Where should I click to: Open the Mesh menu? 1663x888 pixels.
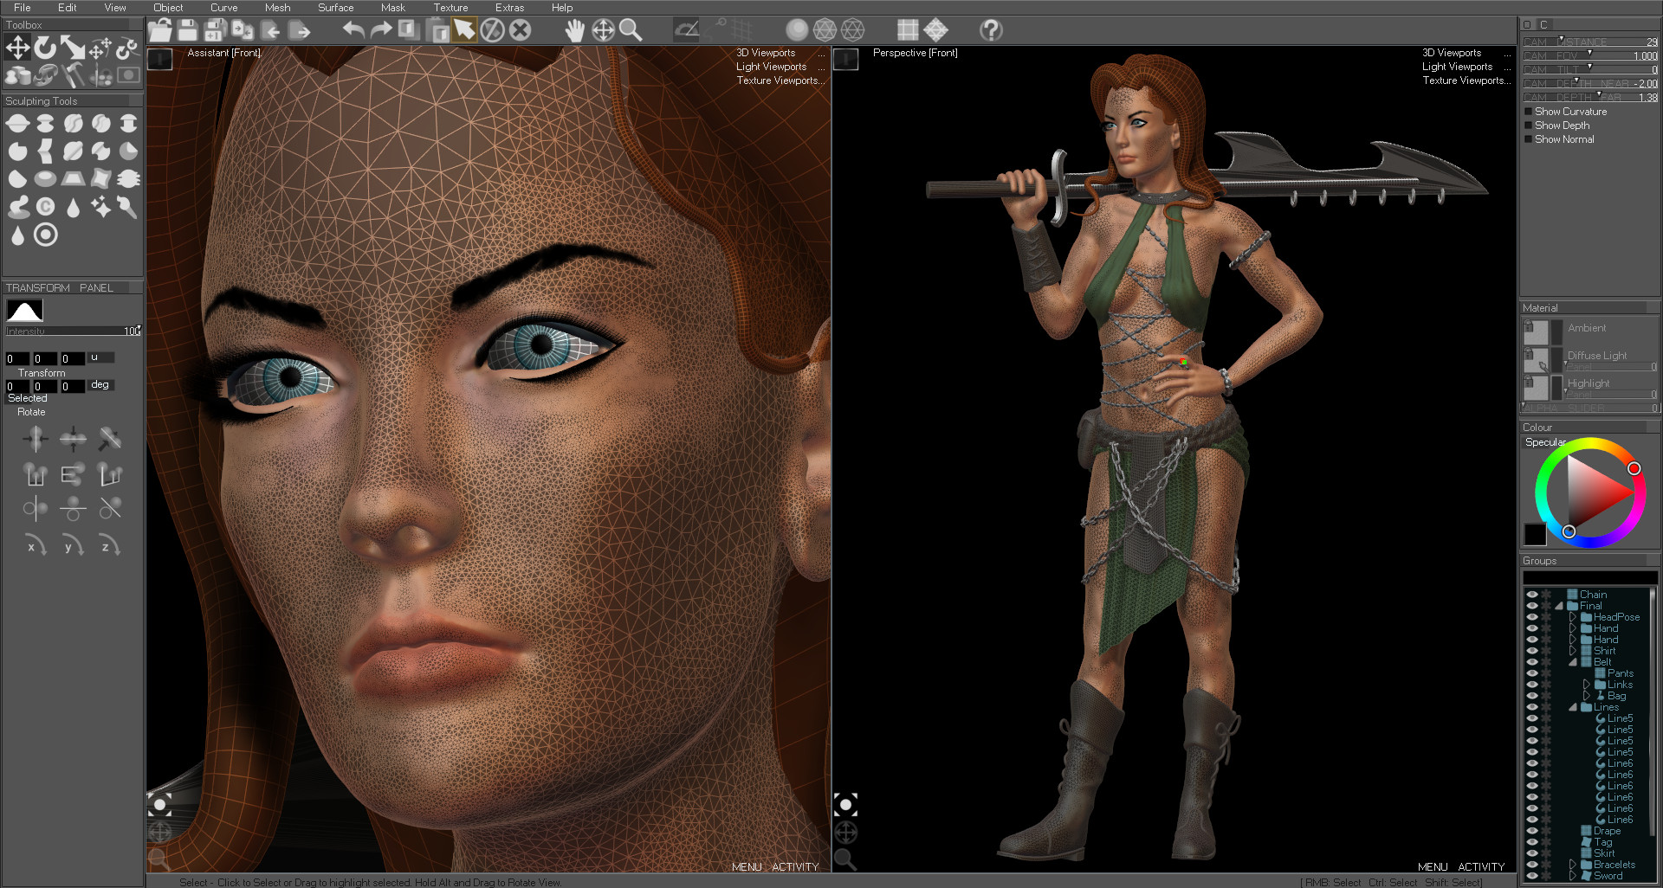277,8
